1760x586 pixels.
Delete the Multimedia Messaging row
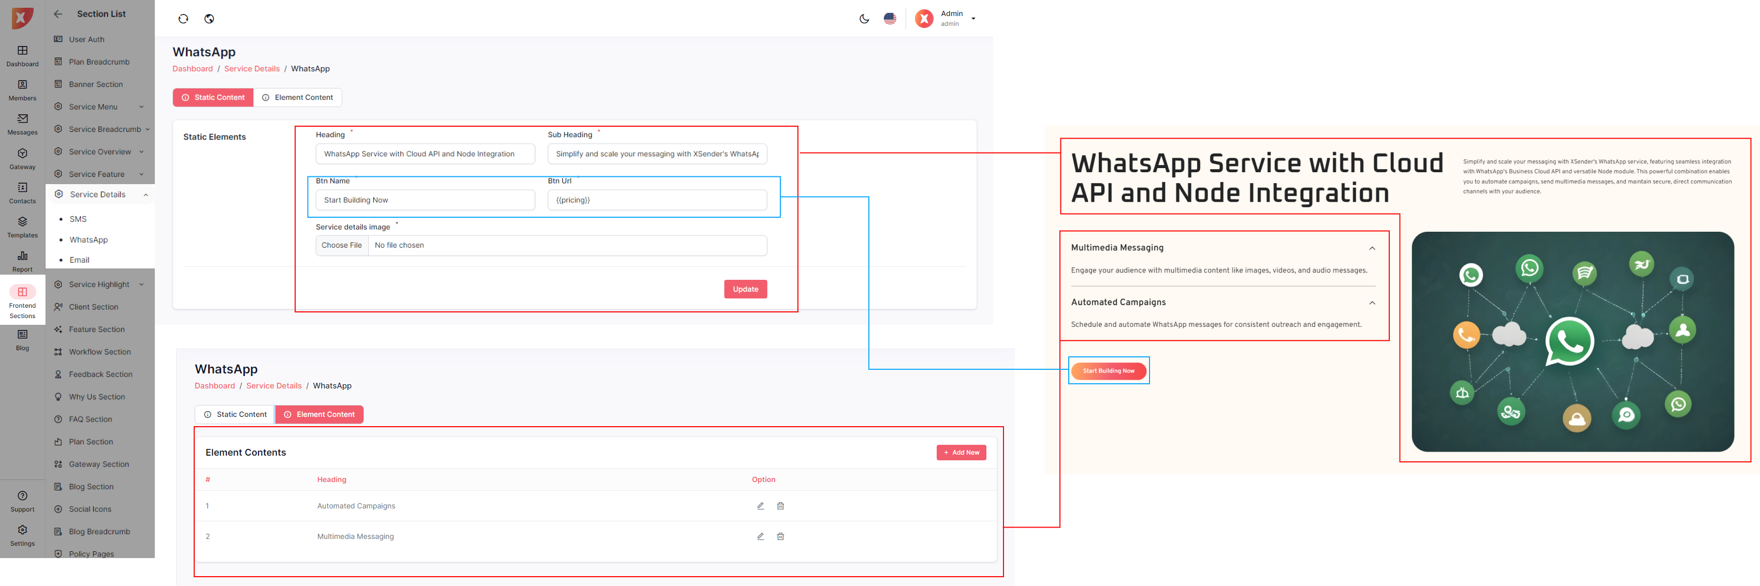[780, 537]
